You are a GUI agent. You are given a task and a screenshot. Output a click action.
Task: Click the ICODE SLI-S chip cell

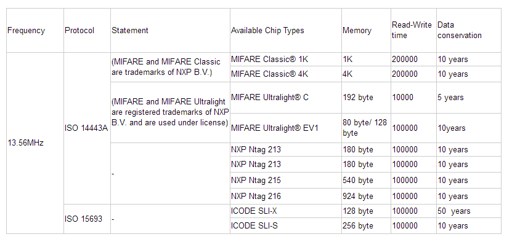(286, 225)
